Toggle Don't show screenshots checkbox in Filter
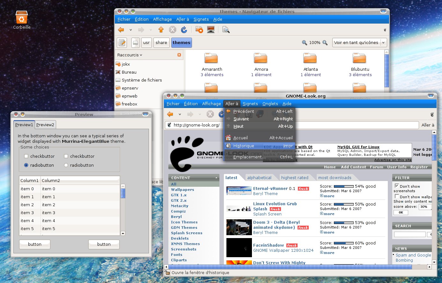 click(397, 186)
